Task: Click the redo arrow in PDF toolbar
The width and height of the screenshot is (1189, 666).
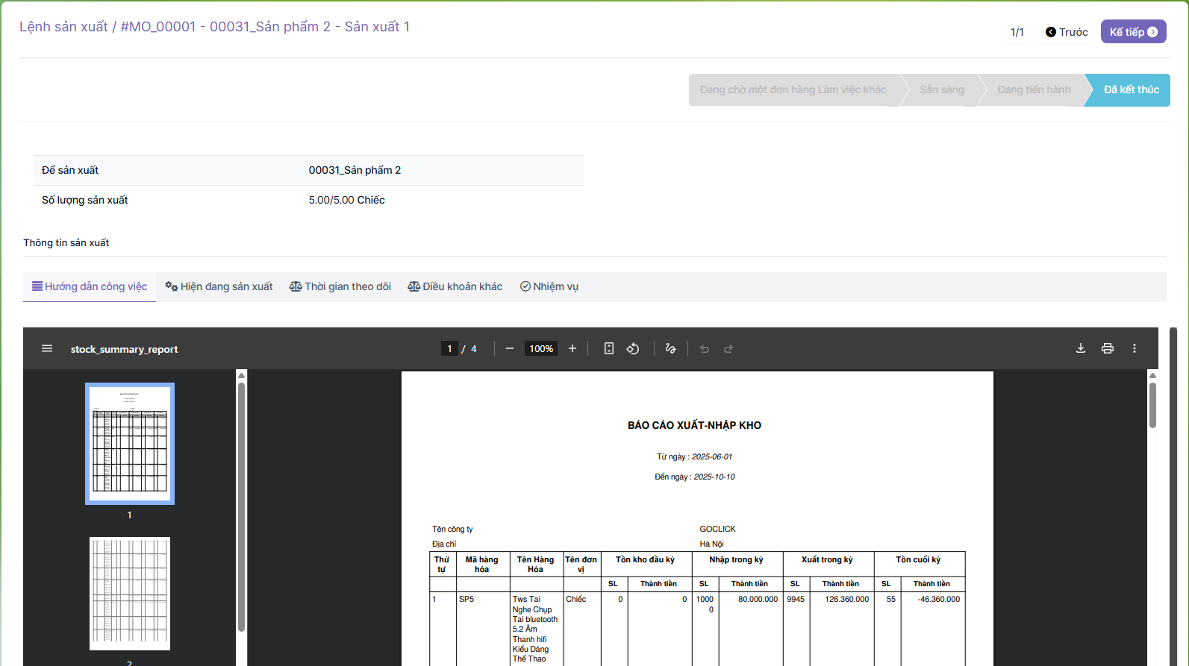Action: pyautogui.click(x=728, y=349)
